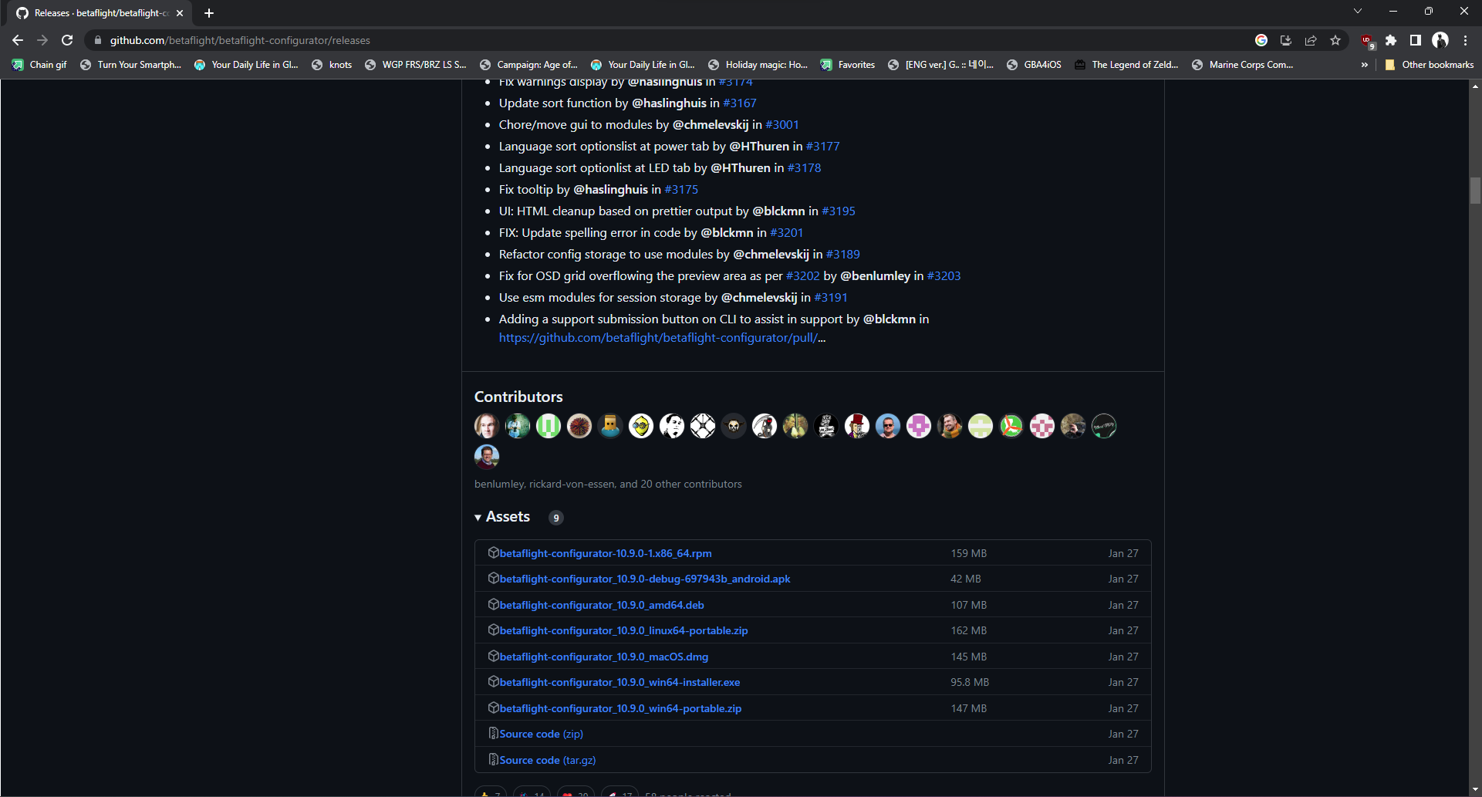
Task: Open the WGP FRS/BRZ LS S... bookmark
Action: tap(416, 65)
